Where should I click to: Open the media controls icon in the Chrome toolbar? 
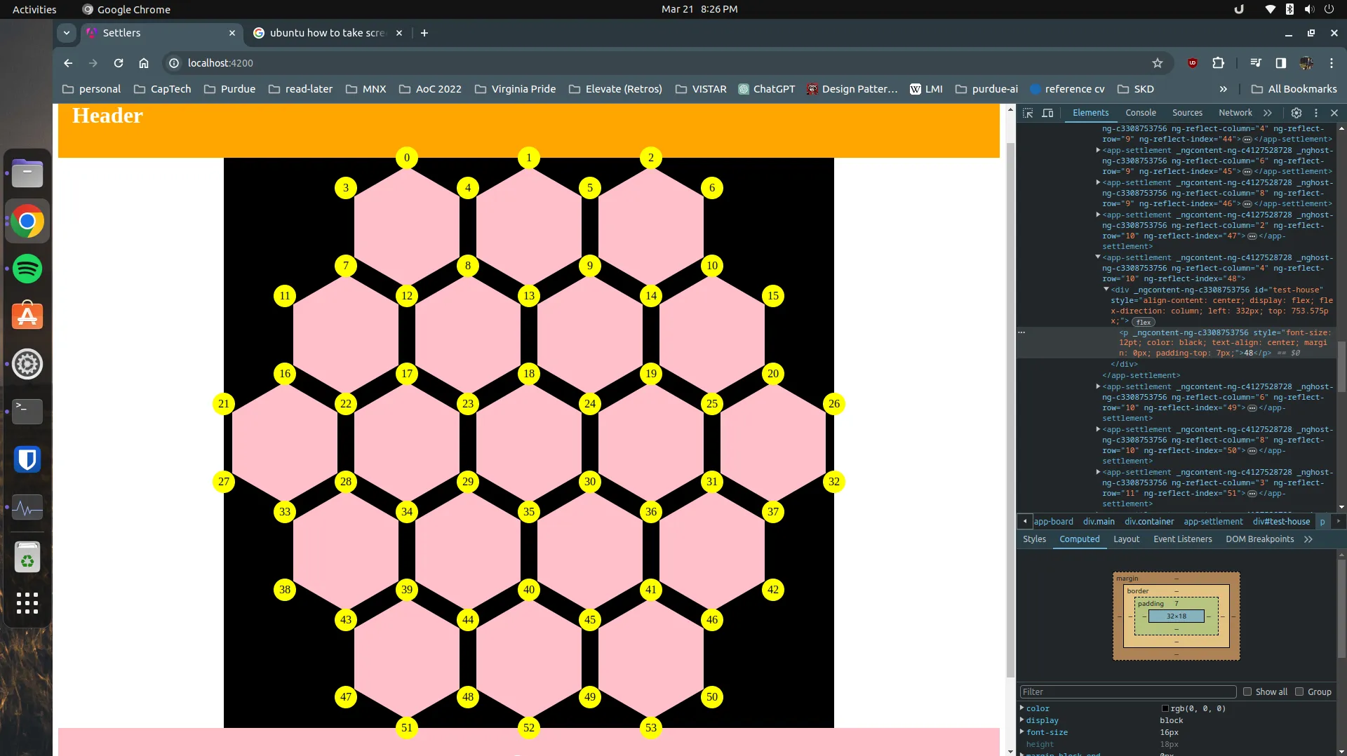point(1256,63)
